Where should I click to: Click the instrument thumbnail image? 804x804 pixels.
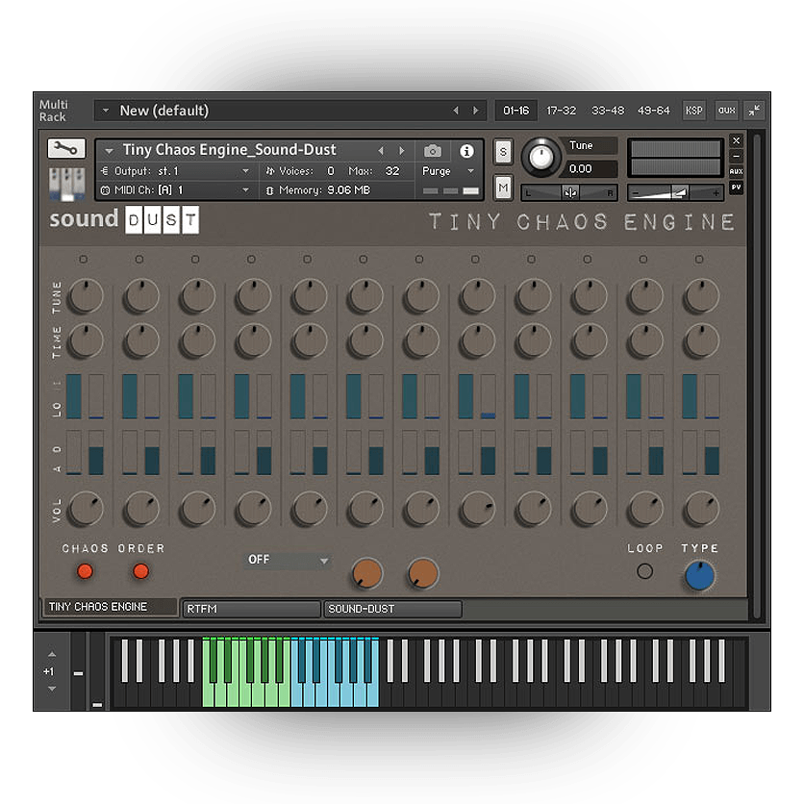pos(66,183)
